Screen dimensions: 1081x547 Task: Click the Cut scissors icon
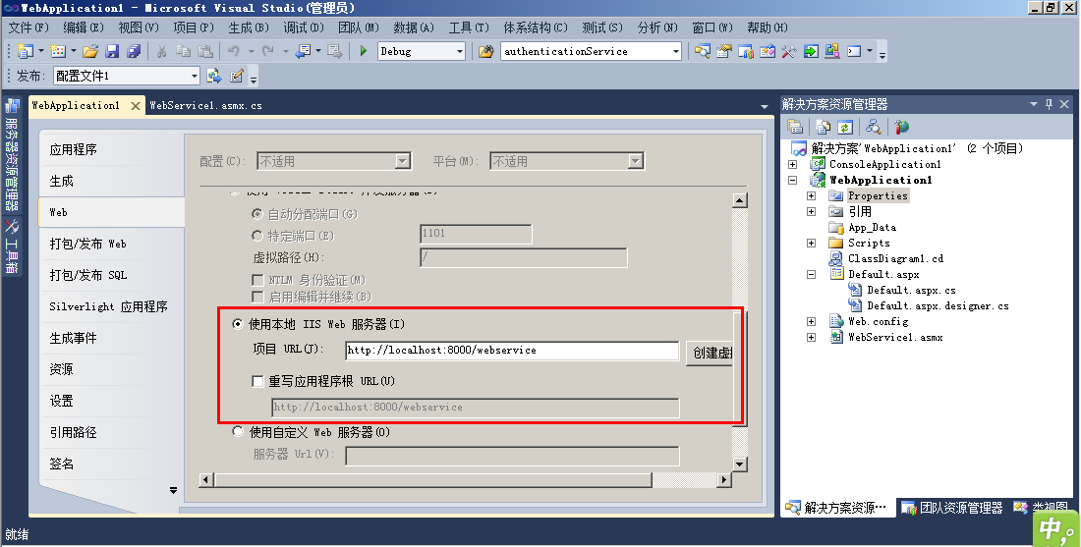162,51
